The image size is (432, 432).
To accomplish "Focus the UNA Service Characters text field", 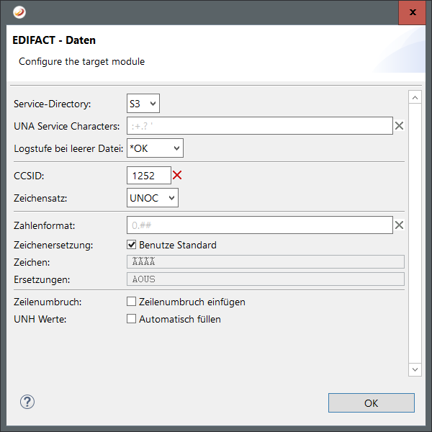I will click(259, 126).
